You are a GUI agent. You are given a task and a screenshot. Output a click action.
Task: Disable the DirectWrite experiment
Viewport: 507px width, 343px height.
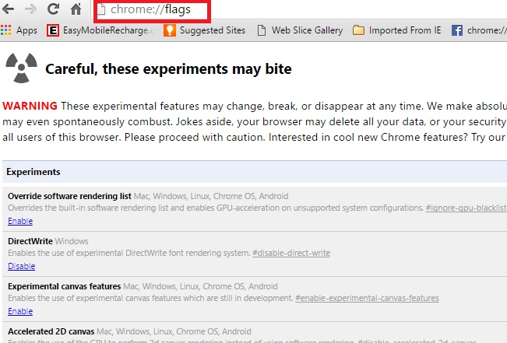click(21, 266)
